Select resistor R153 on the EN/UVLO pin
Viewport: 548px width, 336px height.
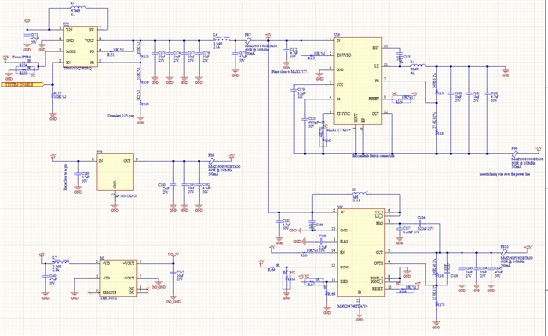coord(312,55)
